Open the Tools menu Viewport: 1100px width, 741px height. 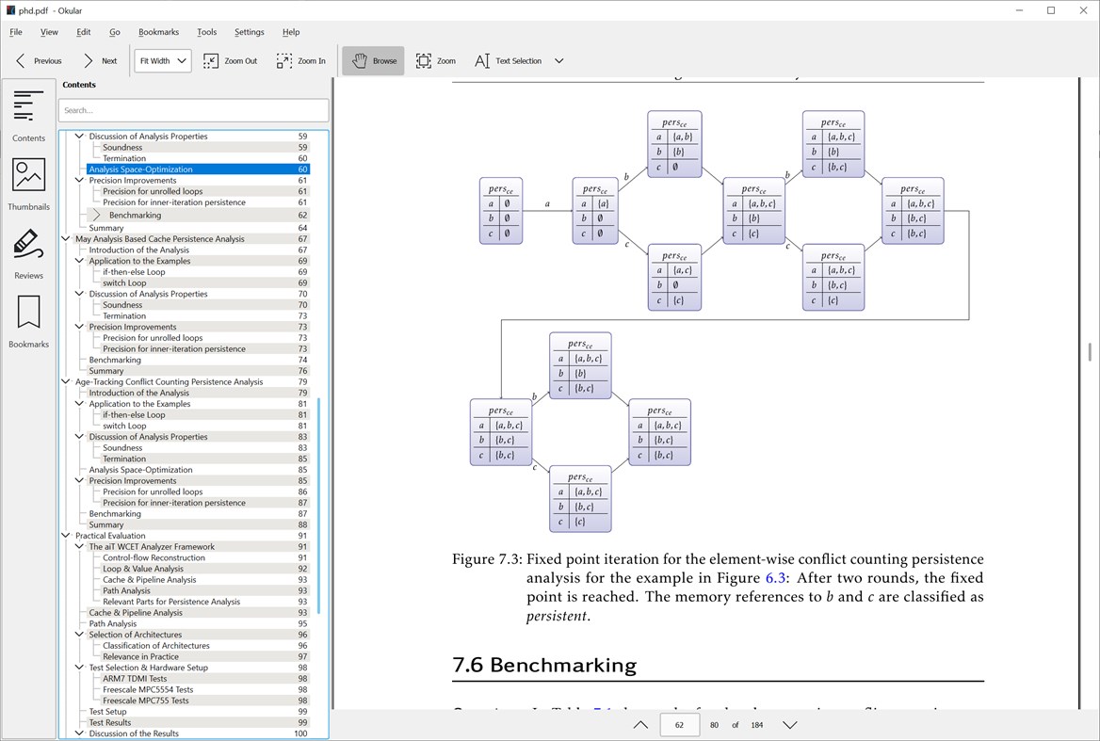(206, 31)
